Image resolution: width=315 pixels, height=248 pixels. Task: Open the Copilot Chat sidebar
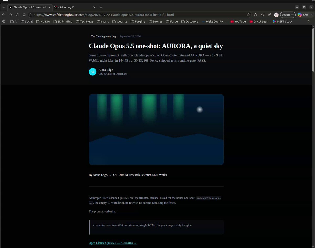coord(303,15)
